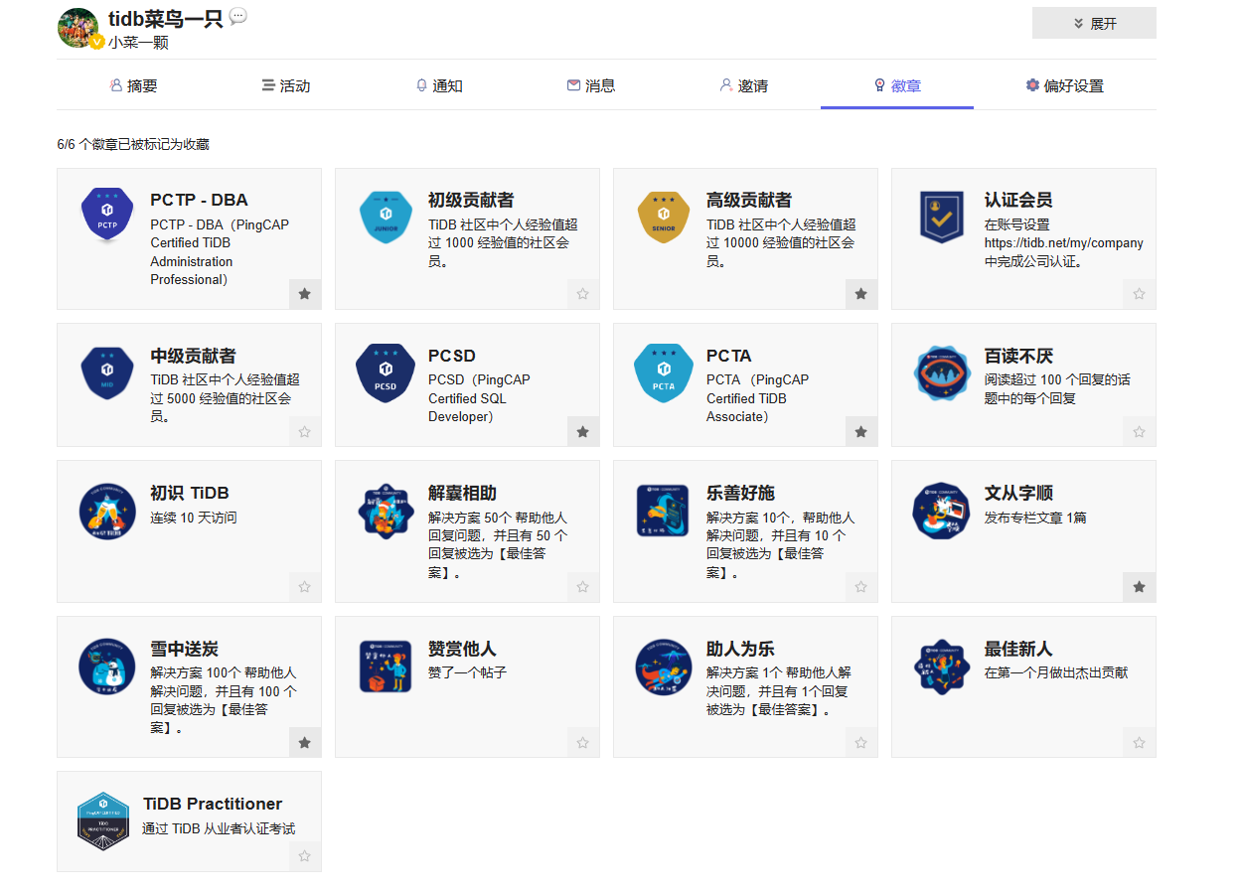Viewport: 1241px width, 890px height.
Task: Click the chat bubble icon beside username
Action: (x=237, y=16)
